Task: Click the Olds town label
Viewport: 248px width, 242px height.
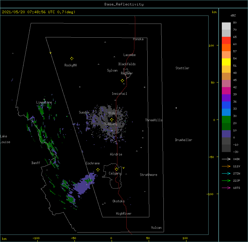Action: click(112, 113)
